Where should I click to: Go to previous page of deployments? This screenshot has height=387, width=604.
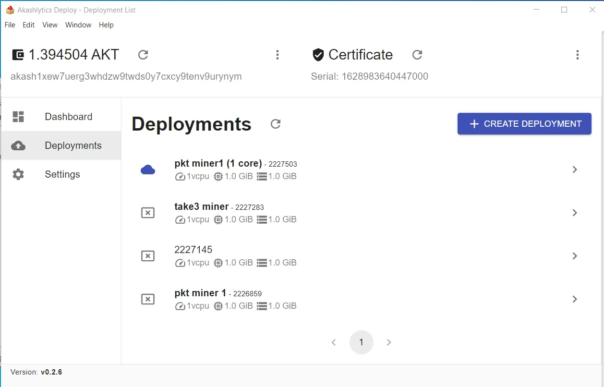click(334, 342)
